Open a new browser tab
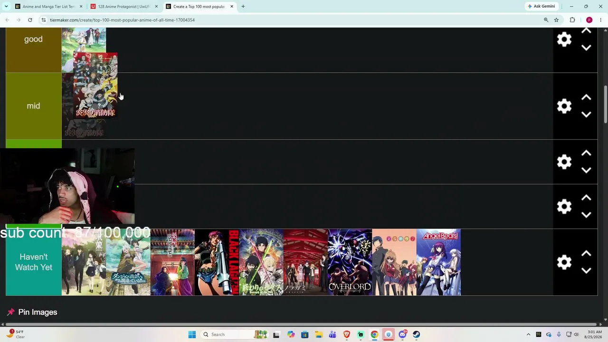 243,7
